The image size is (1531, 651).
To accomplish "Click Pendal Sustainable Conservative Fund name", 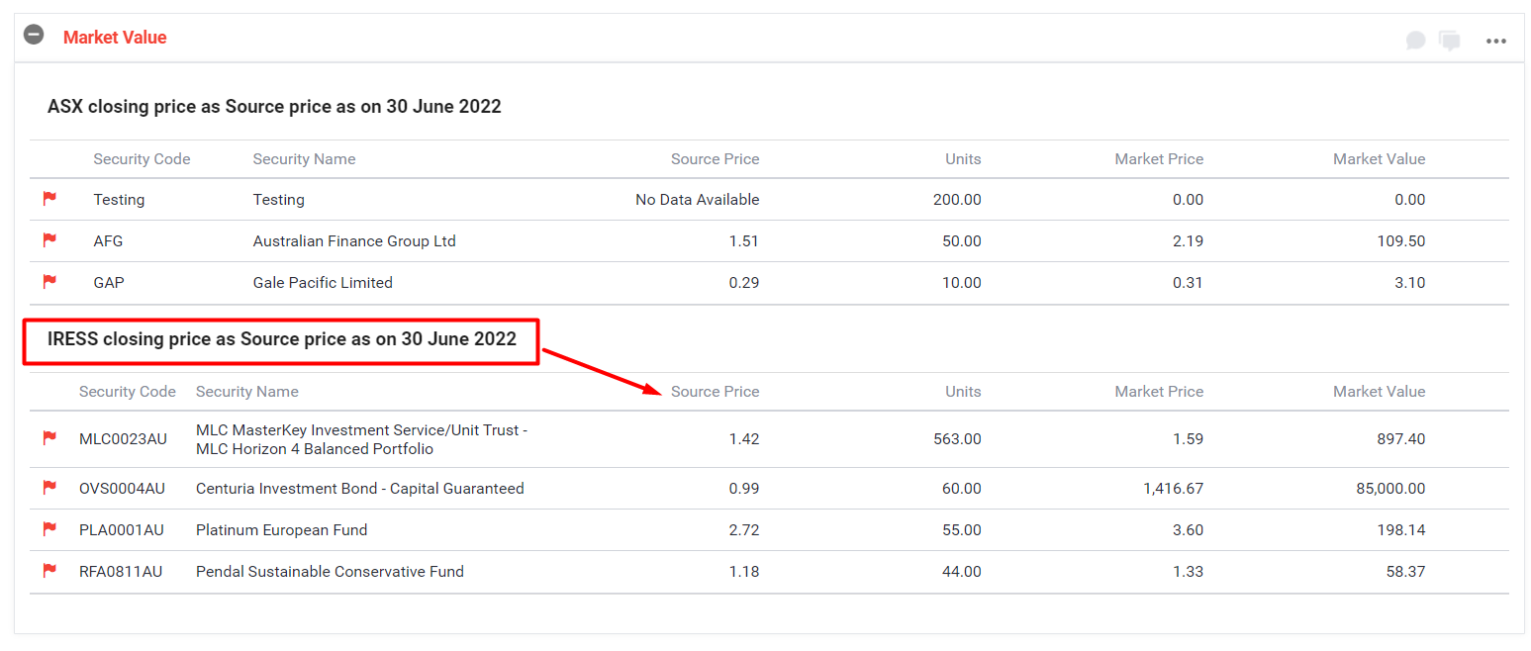I will (x=330, y=572).
